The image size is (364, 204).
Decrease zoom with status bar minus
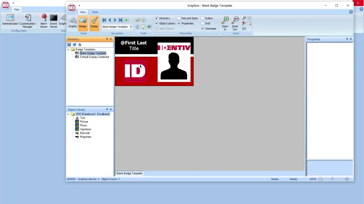(320, 179)
